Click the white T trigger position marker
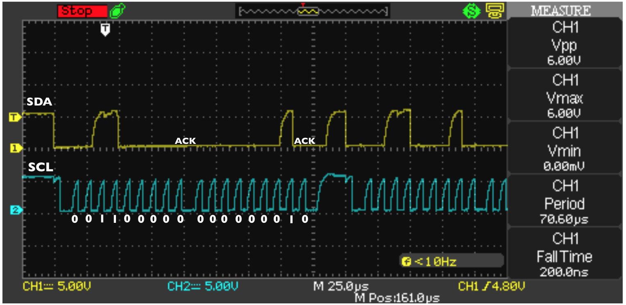Screen dimensions: 626x305 105,30
